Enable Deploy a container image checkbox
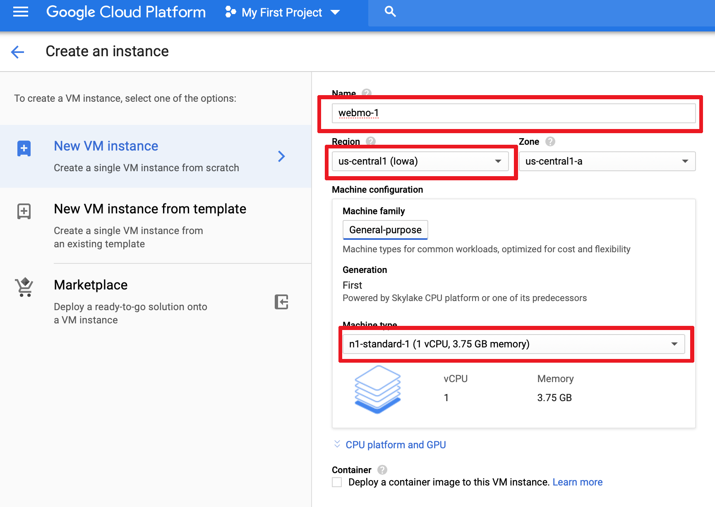 337,482
